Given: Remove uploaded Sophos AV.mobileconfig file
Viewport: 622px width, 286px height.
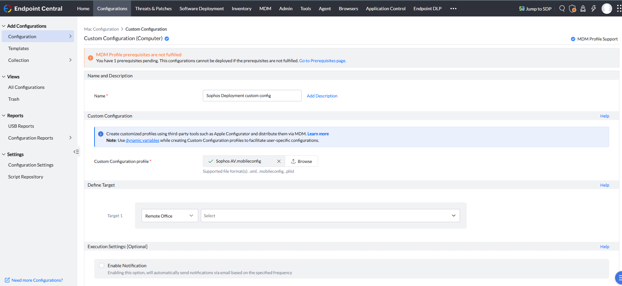Looking at the screenshot, I should pyautogui.click(x=279, y=161).
